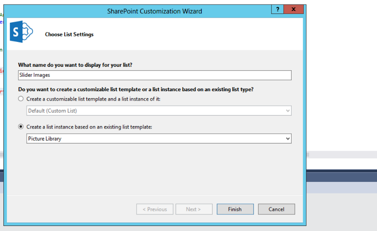Screen dimensions: 377x231
Task: Click 'What name do you want to display' label
Action: click(x=75, y=65)
